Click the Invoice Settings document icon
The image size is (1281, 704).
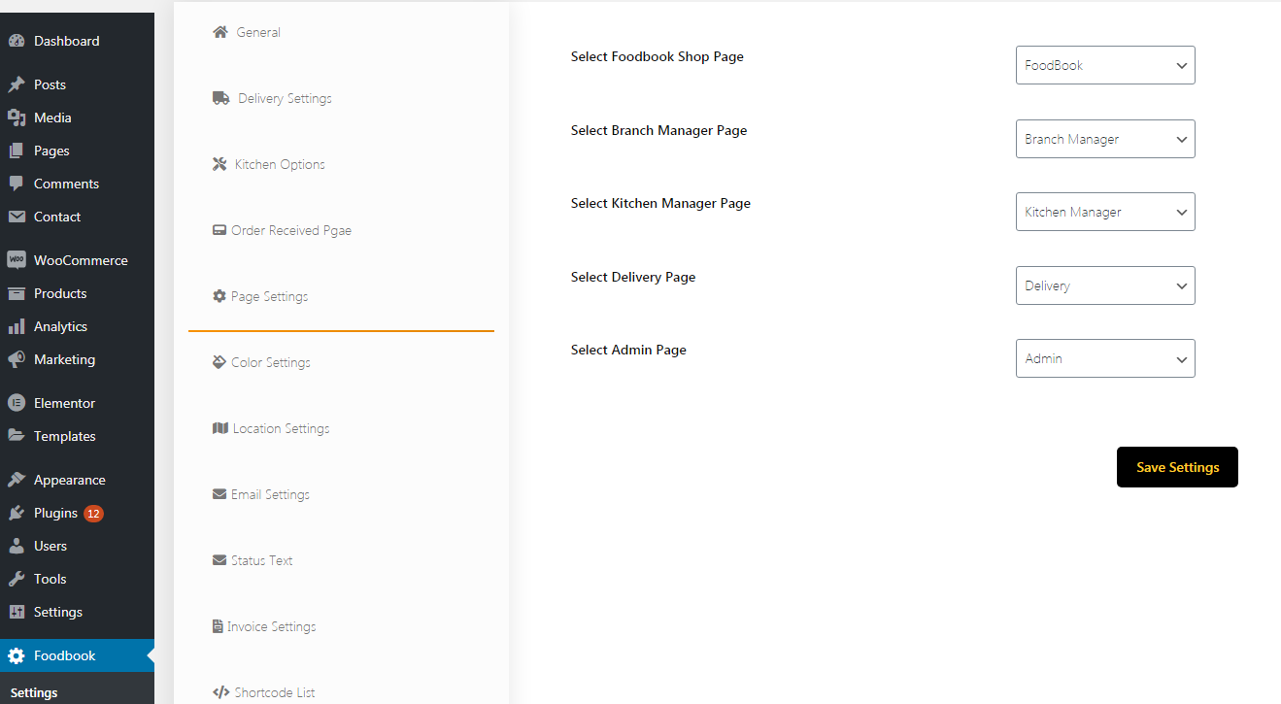pos(218,626)
